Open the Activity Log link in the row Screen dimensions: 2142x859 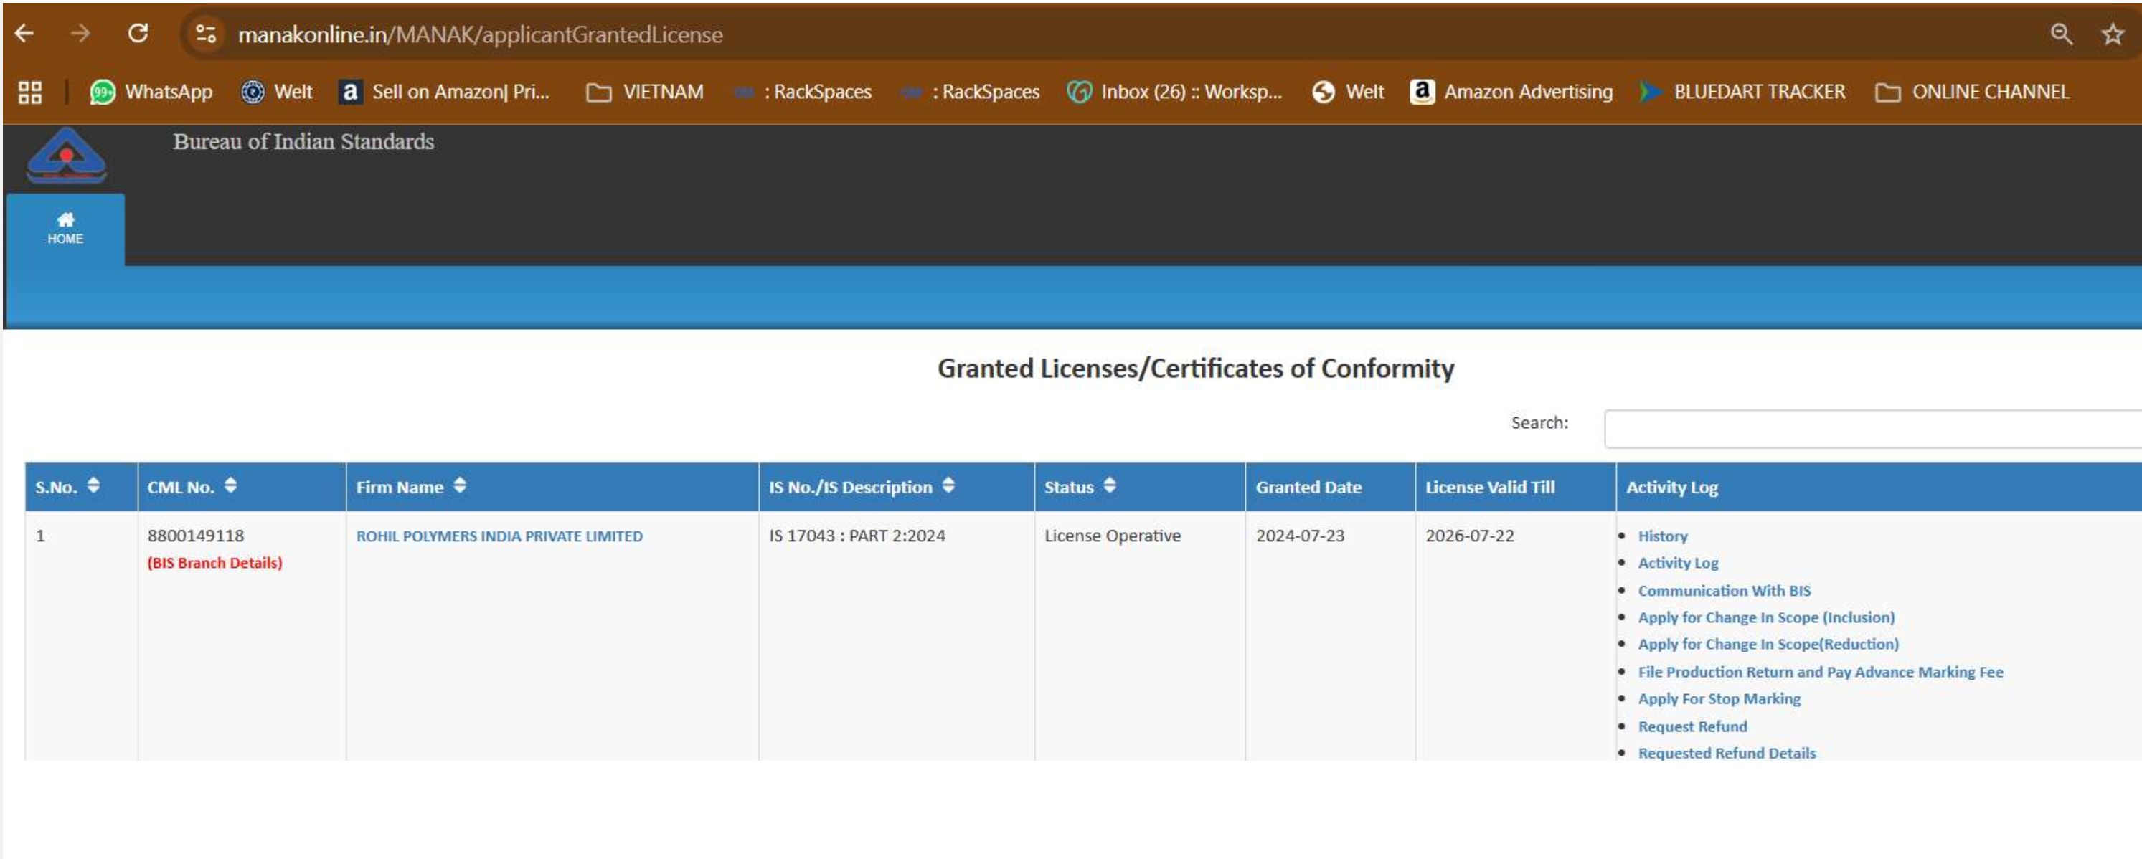1678,564
